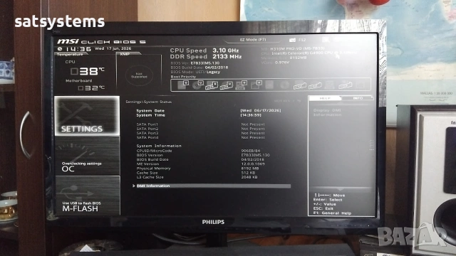
Task: Select the faded non-UEFI optical disc boot icon
Action: [285, 85]
